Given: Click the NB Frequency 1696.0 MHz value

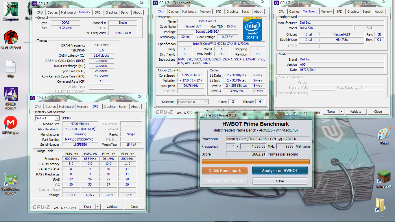Looking at the screenshot, I should (123, 33).
